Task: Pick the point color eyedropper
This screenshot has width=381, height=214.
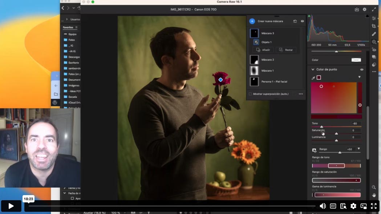Action: (313, 78)
